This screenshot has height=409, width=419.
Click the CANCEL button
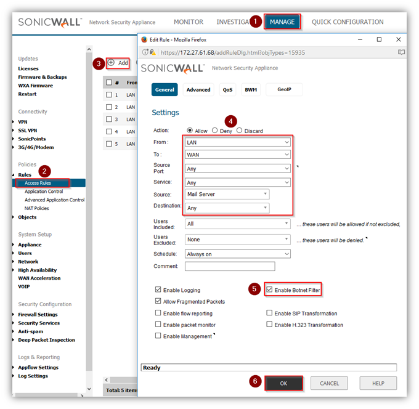tap(329, 383)
